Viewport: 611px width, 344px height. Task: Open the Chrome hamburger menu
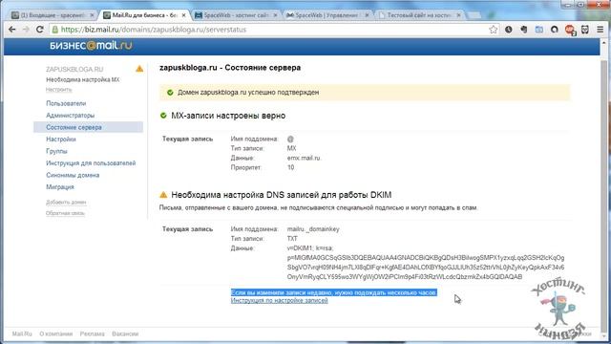tap(600, 30)
